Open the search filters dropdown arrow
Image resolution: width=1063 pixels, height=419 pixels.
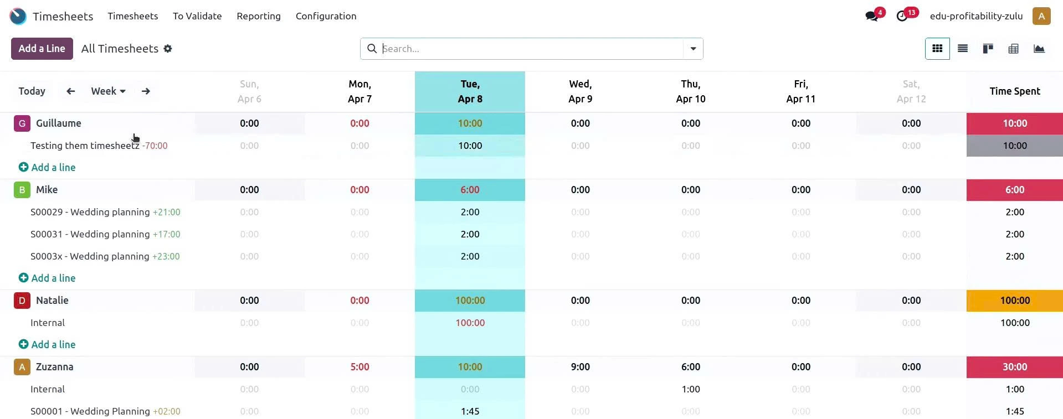point(692,49)
